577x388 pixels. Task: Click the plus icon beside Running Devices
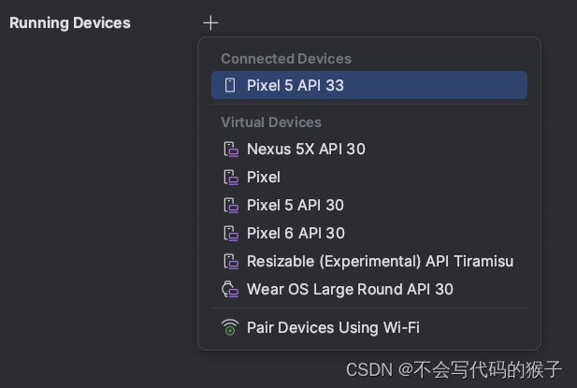(x=210, y=22)
